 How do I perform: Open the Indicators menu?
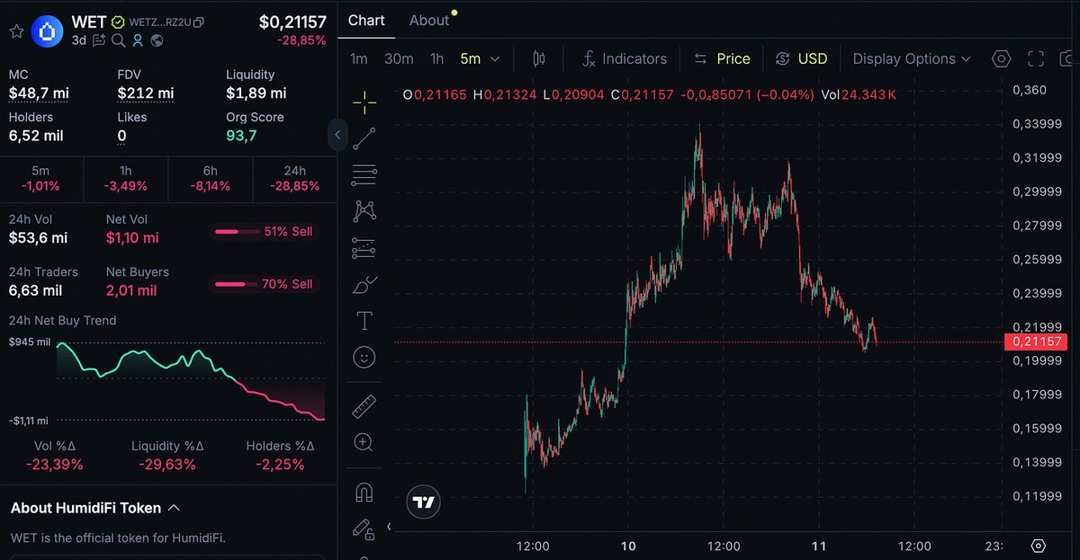pos(624,58)
